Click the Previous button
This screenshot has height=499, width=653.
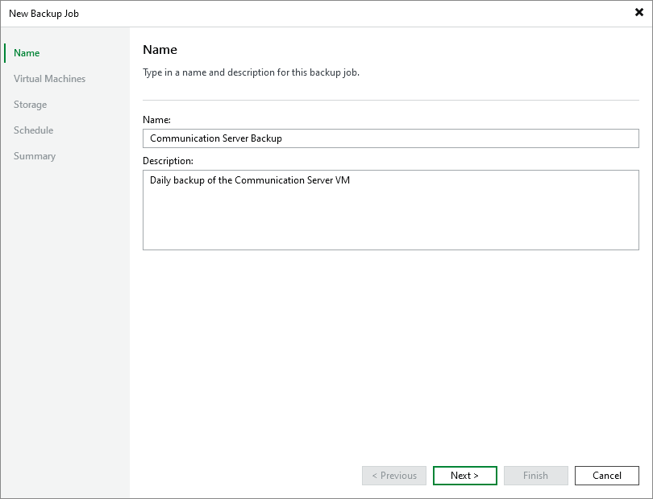coord(393,475)
